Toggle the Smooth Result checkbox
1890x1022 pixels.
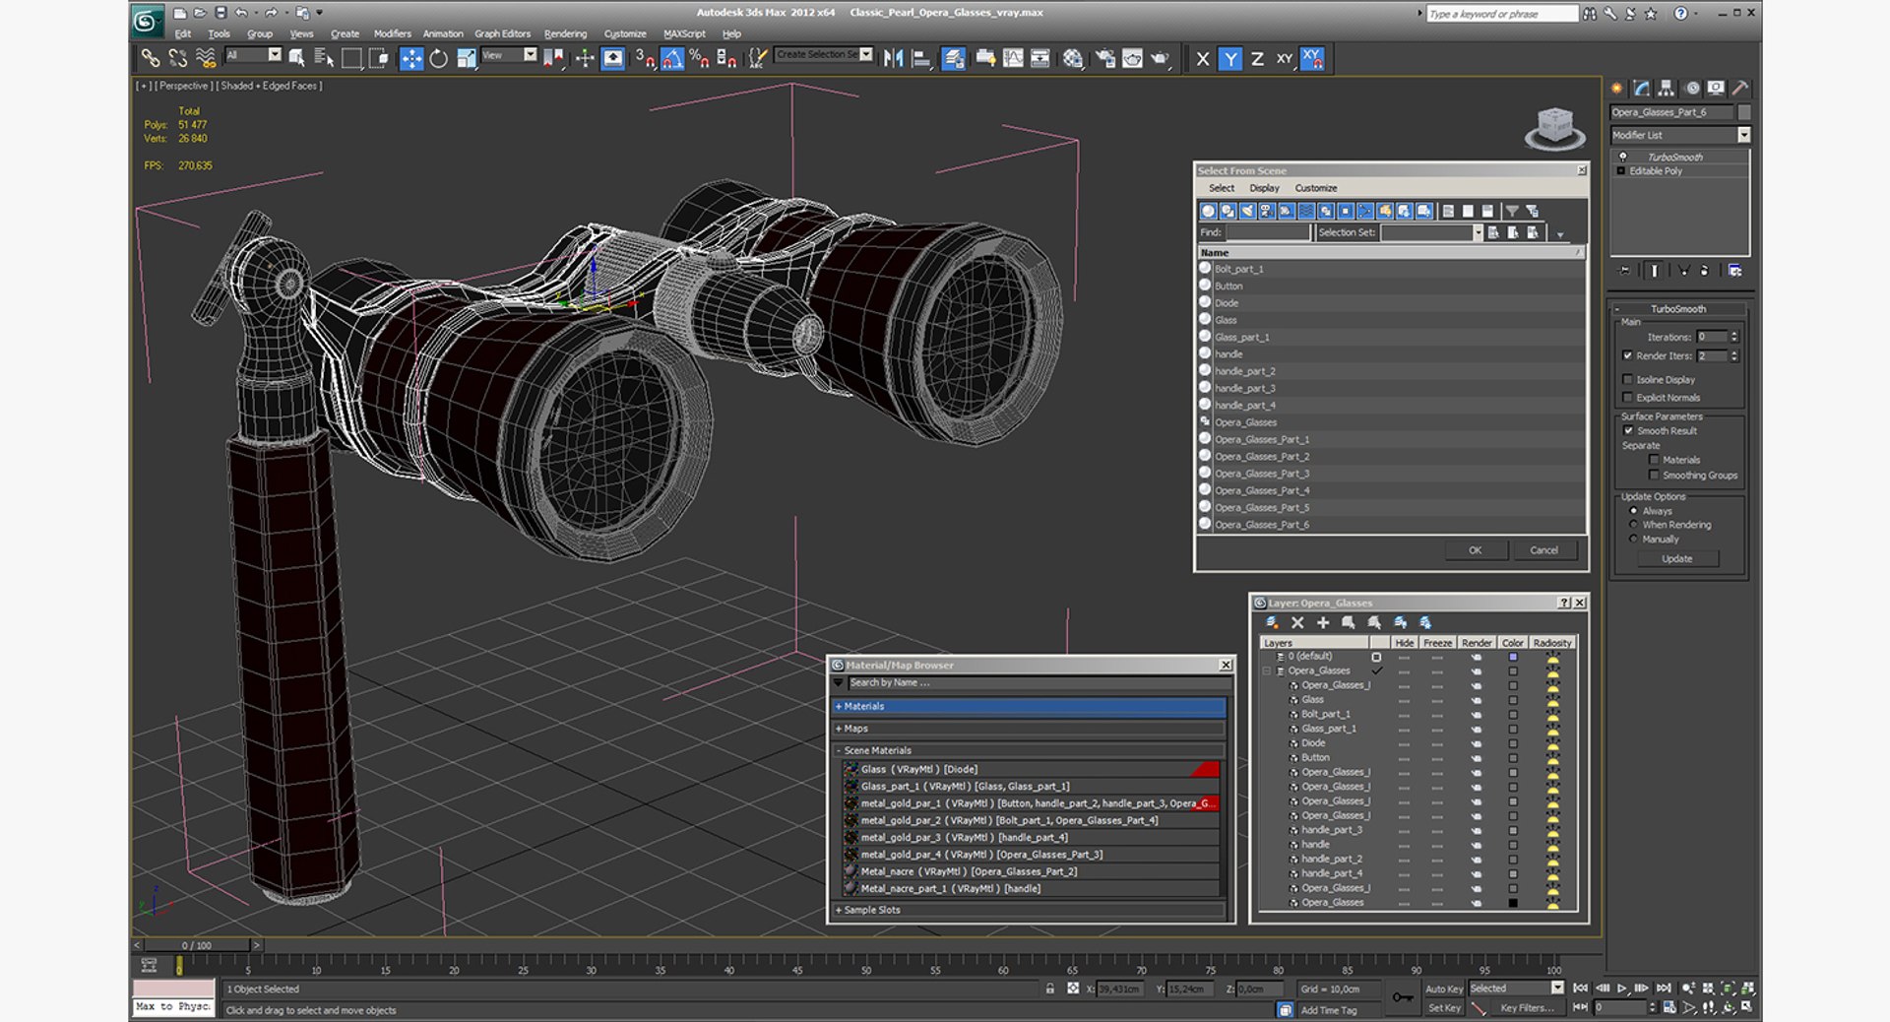(x=1628, y=431)
